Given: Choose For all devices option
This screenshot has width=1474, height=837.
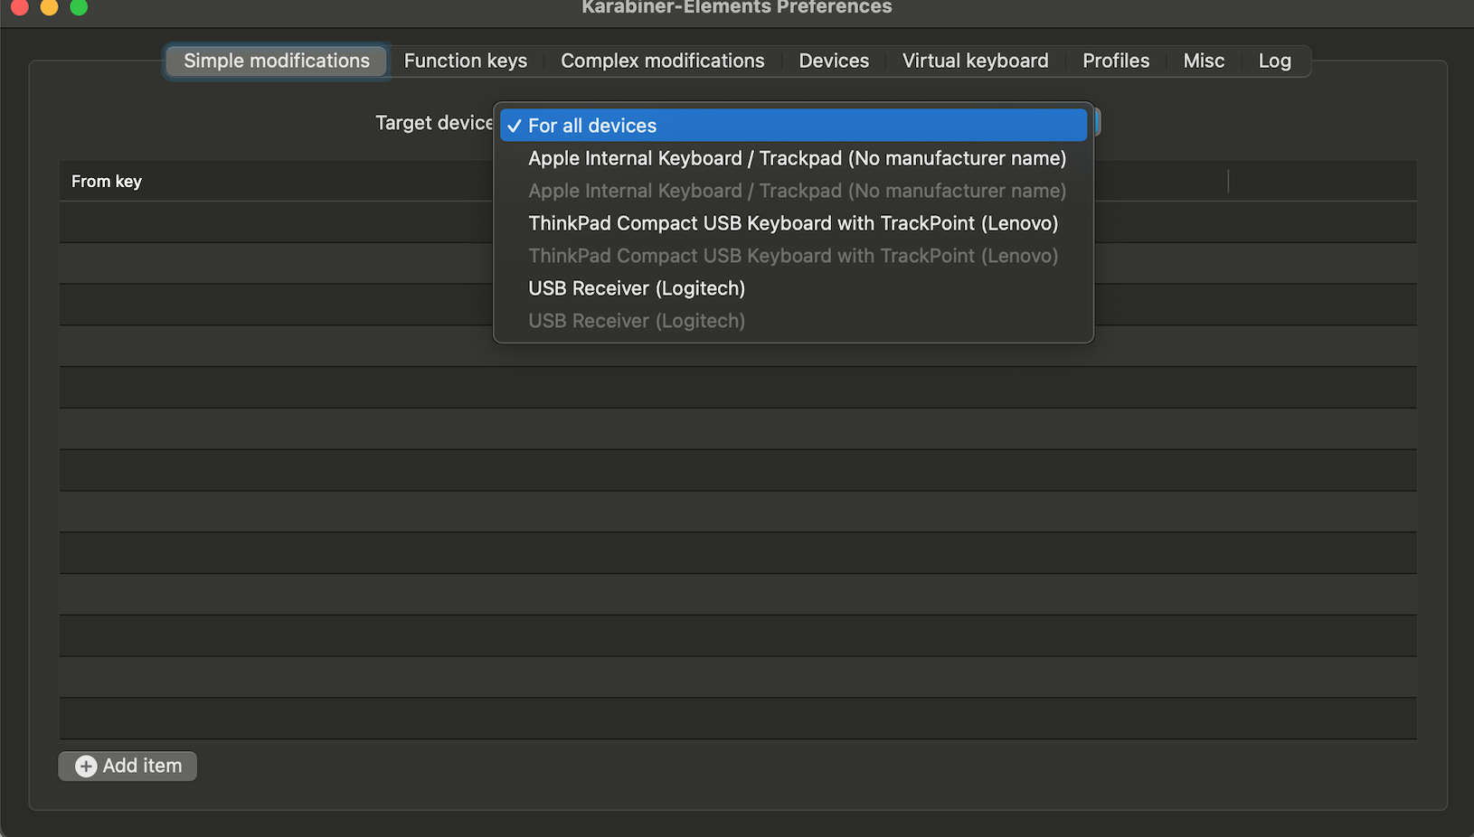Looking at the screenshot, I should pos(793,126).
